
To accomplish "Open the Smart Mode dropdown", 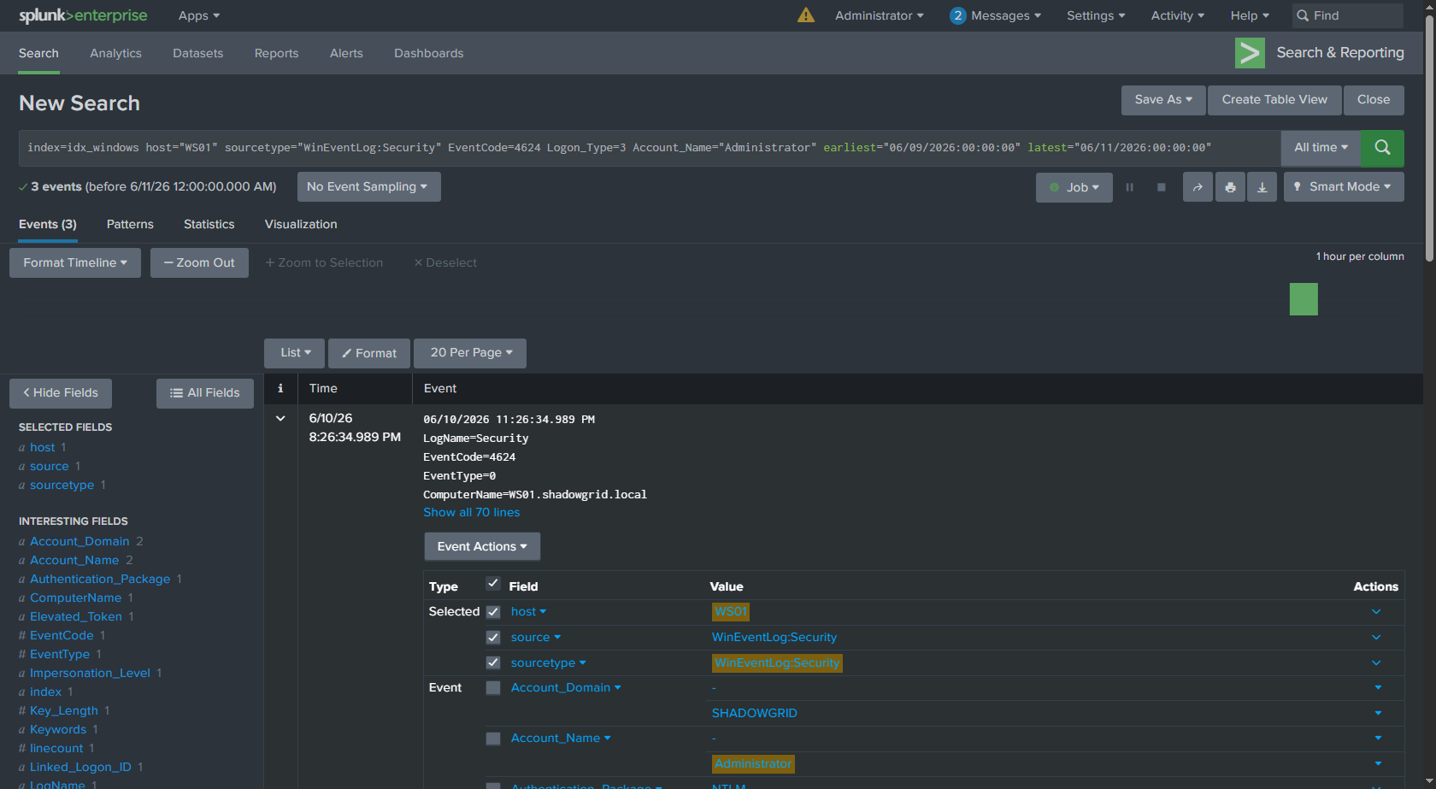I will (x=1344, y=187).
